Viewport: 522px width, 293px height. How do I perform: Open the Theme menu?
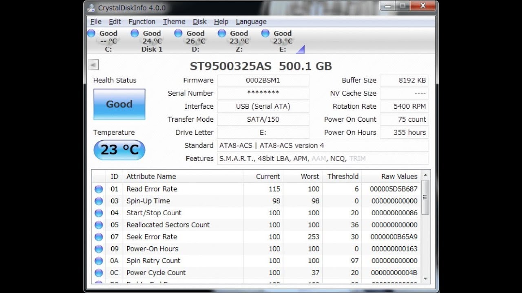point(174,22)
